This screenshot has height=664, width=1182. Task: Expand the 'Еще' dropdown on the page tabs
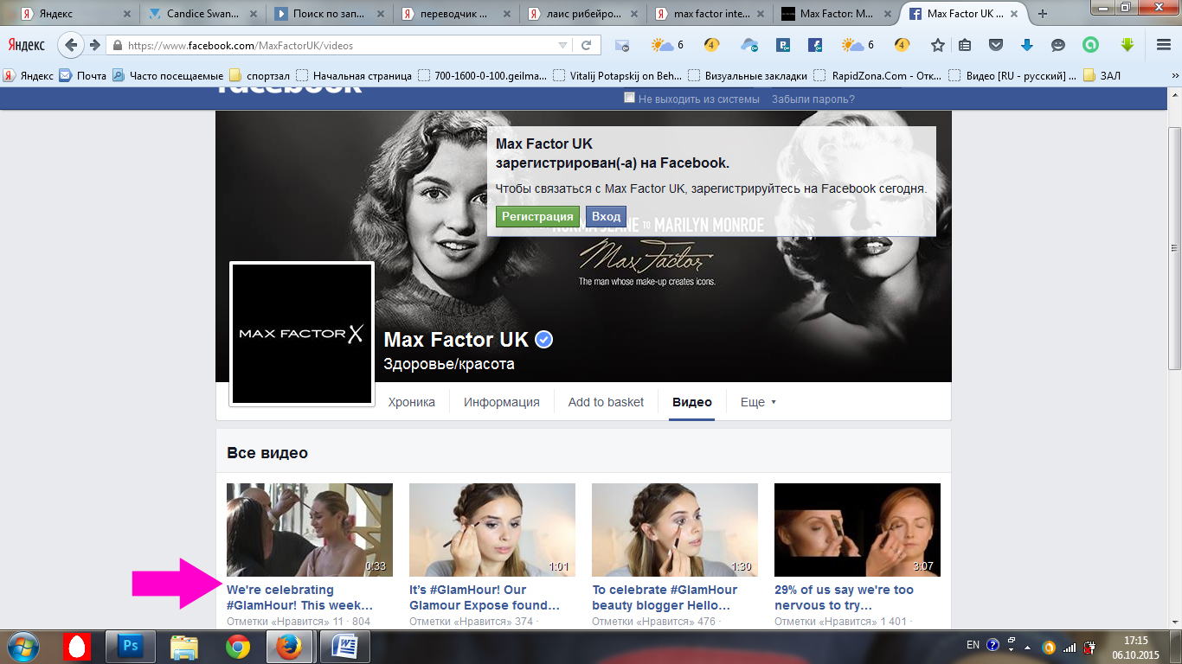(758, 402)
